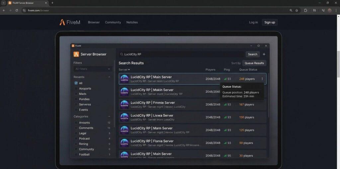Screen dimensions: 340x169
Task: Click the Makin Server avatar icon
Action: click(x=125, y=92)
